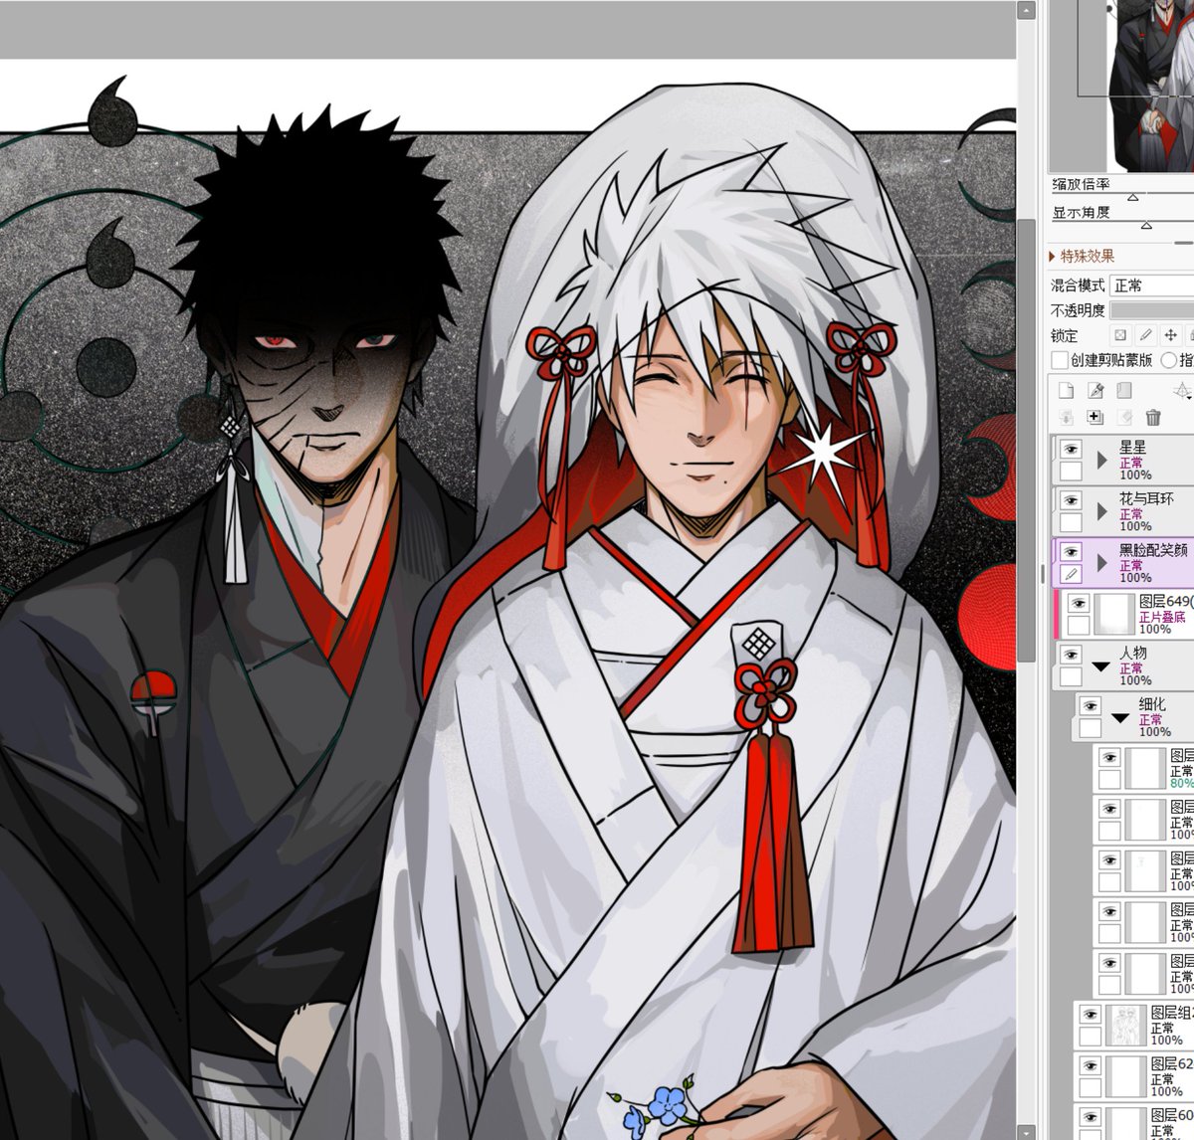Image resolution: width=1194 pixels, height=1140 pixels.
Task: Hide the 图层组 layer with sketch thumbnail
Action: pyautogui.click(x=1091, y=1015)
